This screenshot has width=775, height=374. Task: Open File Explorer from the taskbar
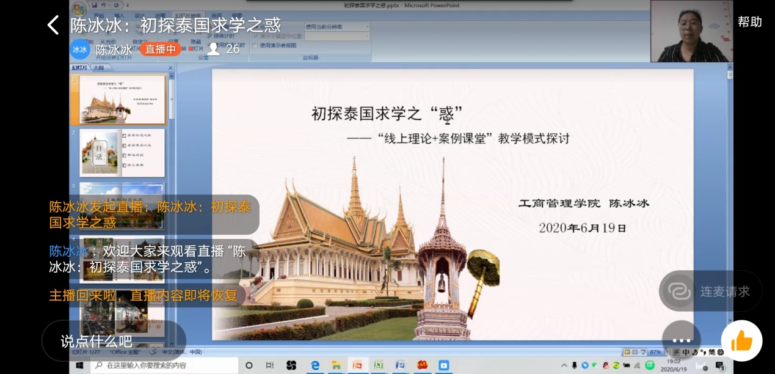pos(336,365)
